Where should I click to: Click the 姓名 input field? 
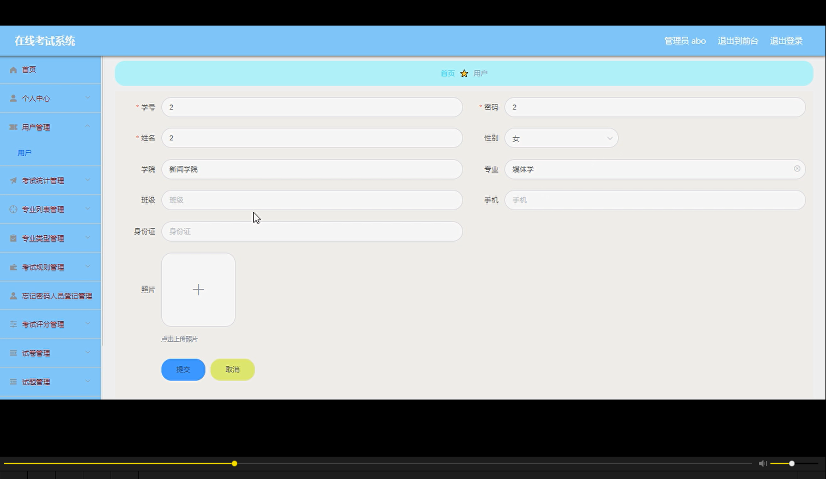pyautogui.click(x=312, y=138)
